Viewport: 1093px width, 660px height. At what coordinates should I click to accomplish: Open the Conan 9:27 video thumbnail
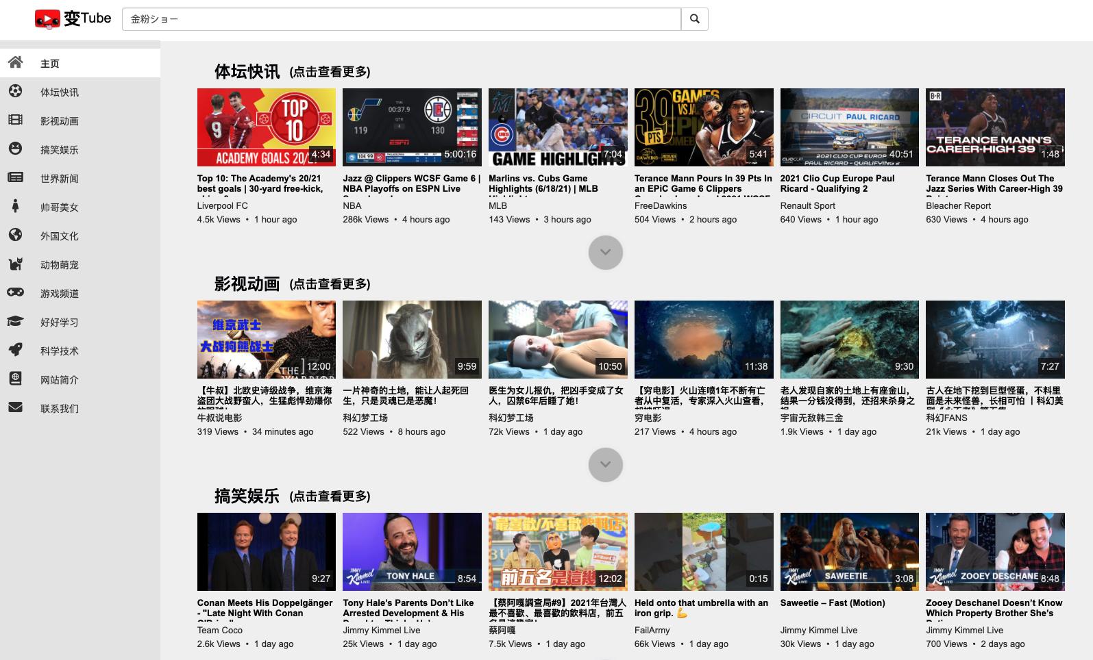coord(267,552)
